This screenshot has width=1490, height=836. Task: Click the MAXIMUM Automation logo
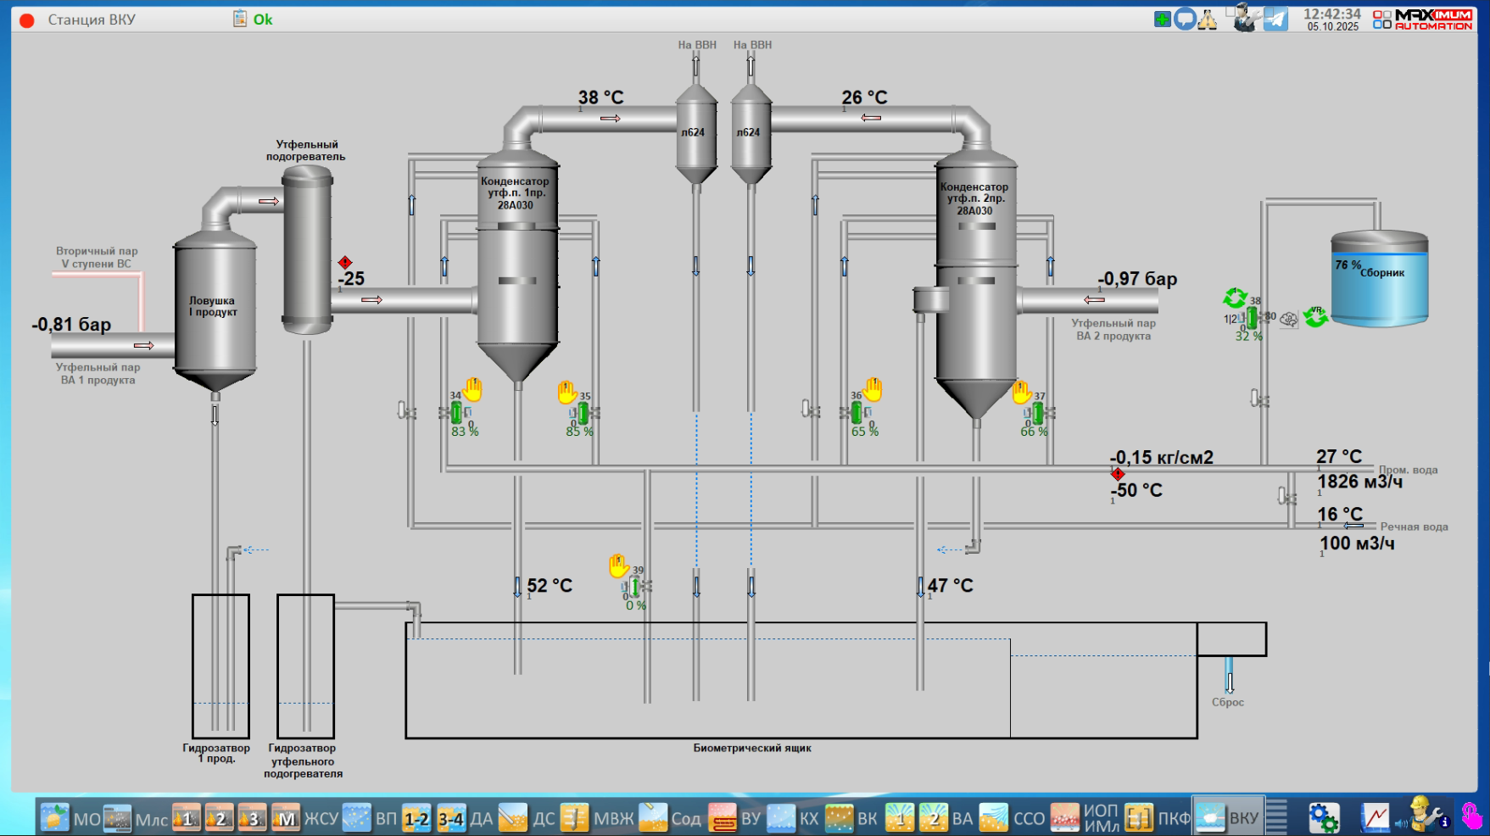[1422, 19]
